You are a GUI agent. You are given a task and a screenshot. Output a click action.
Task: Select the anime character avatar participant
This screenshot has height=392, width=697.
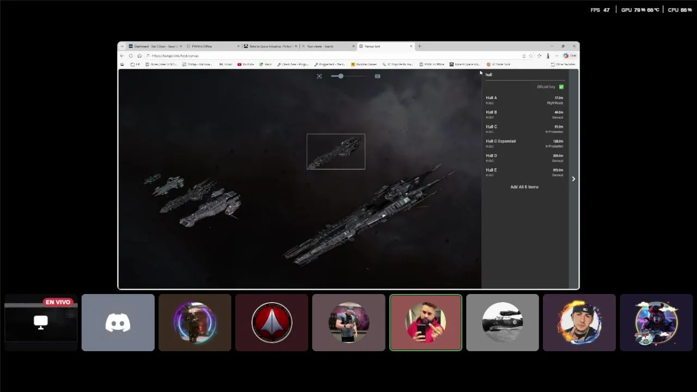coord(656,322)
